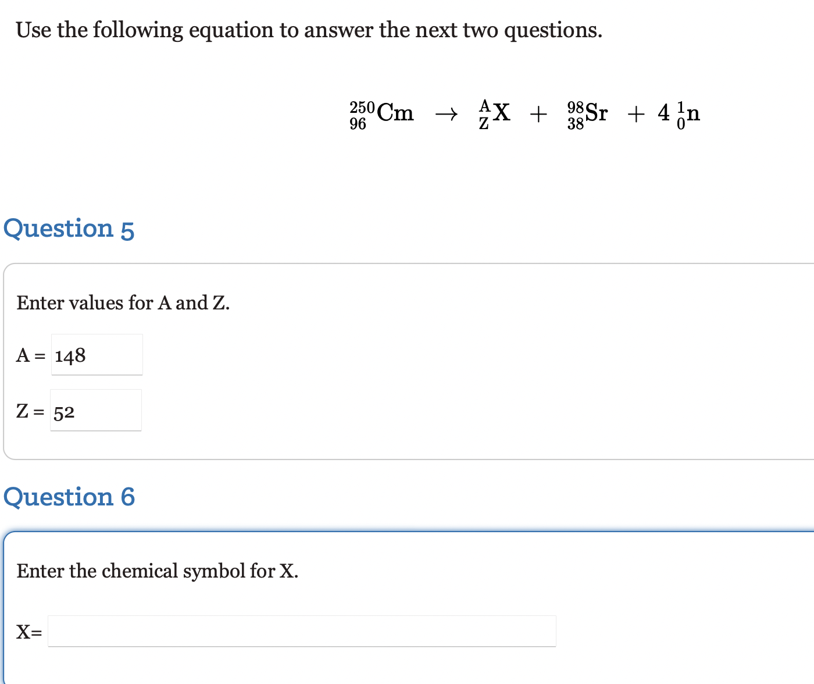
Task: Click the Question 6 answer panel
Action: (x=407, y=605)
